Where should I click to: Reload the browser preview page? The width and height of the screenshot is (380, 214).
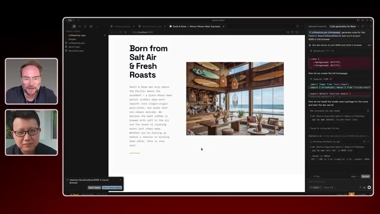pos(121,32)
